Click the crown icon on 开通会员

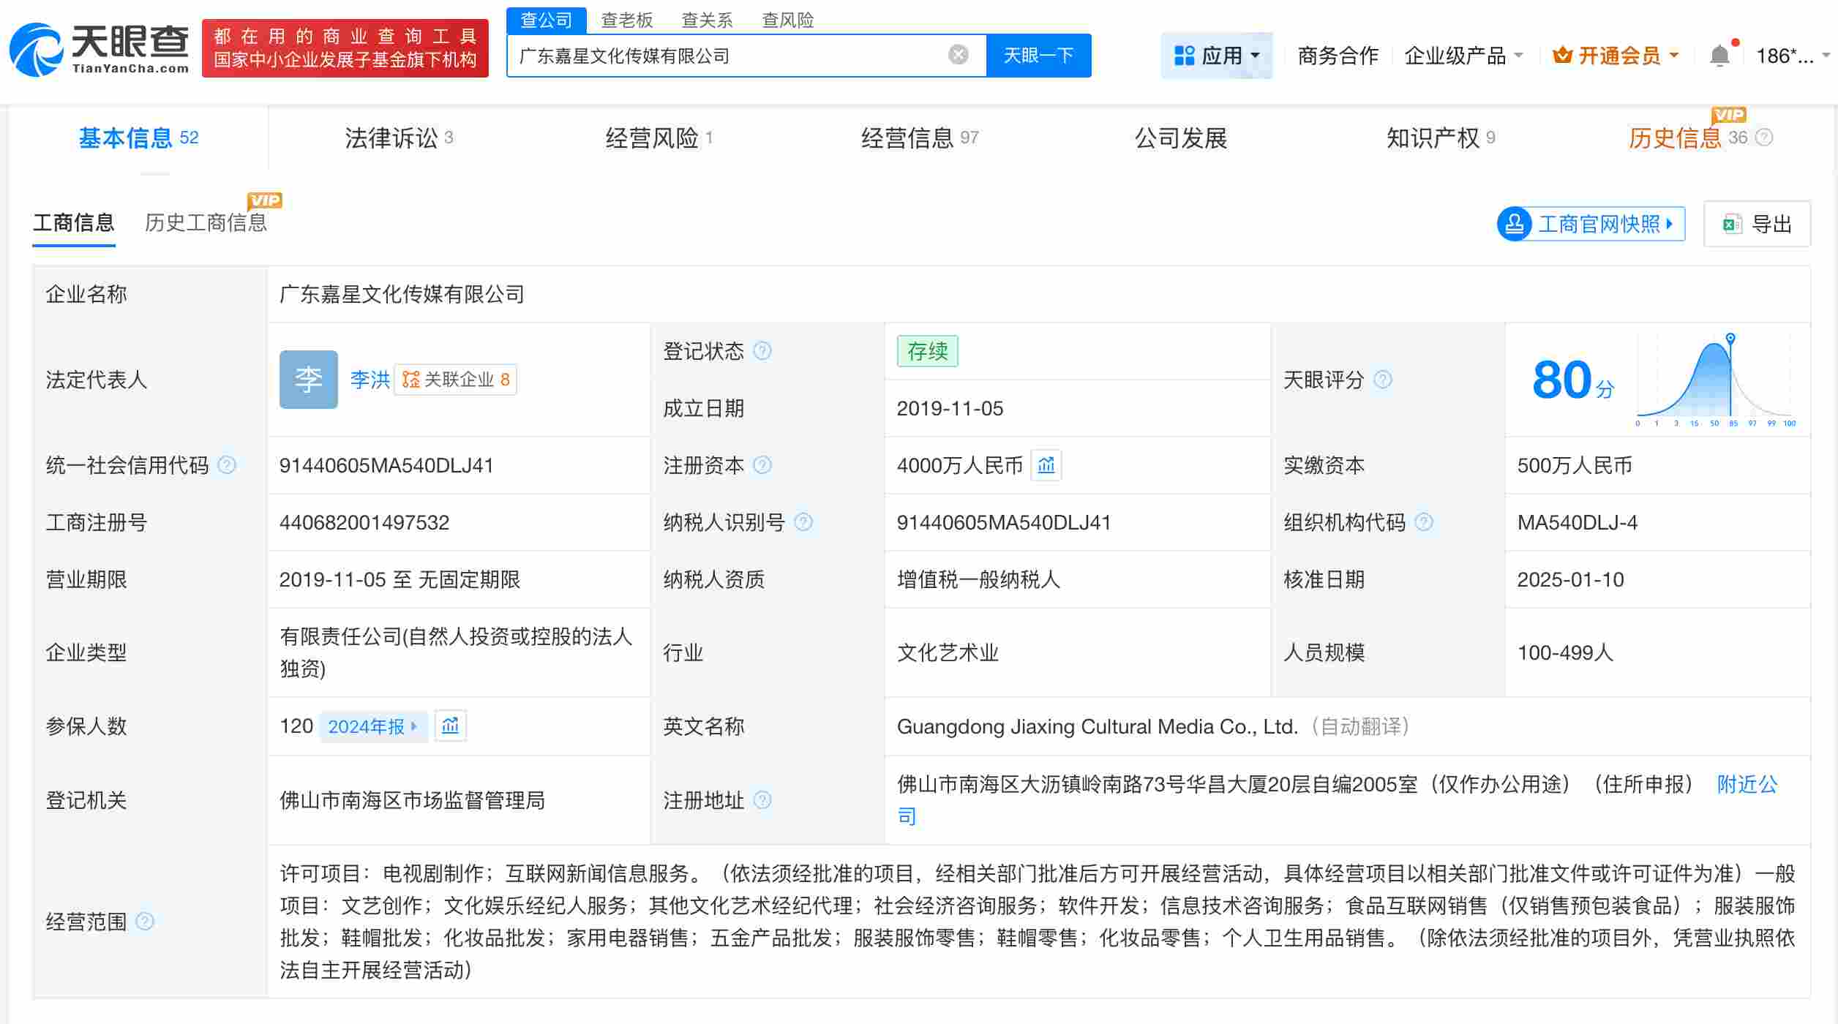pyautogui.click(x=1561, y=55)
